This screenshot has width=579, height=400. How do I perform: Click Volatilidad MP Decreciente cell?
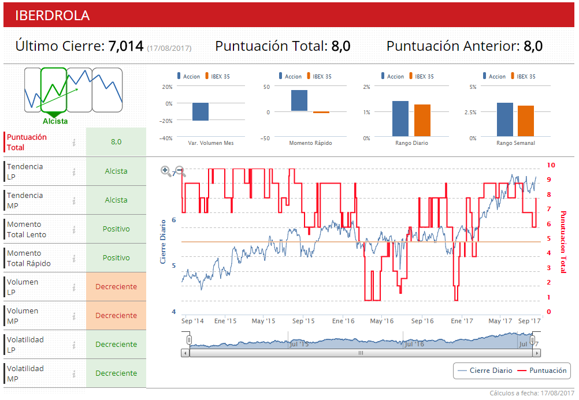116,373
